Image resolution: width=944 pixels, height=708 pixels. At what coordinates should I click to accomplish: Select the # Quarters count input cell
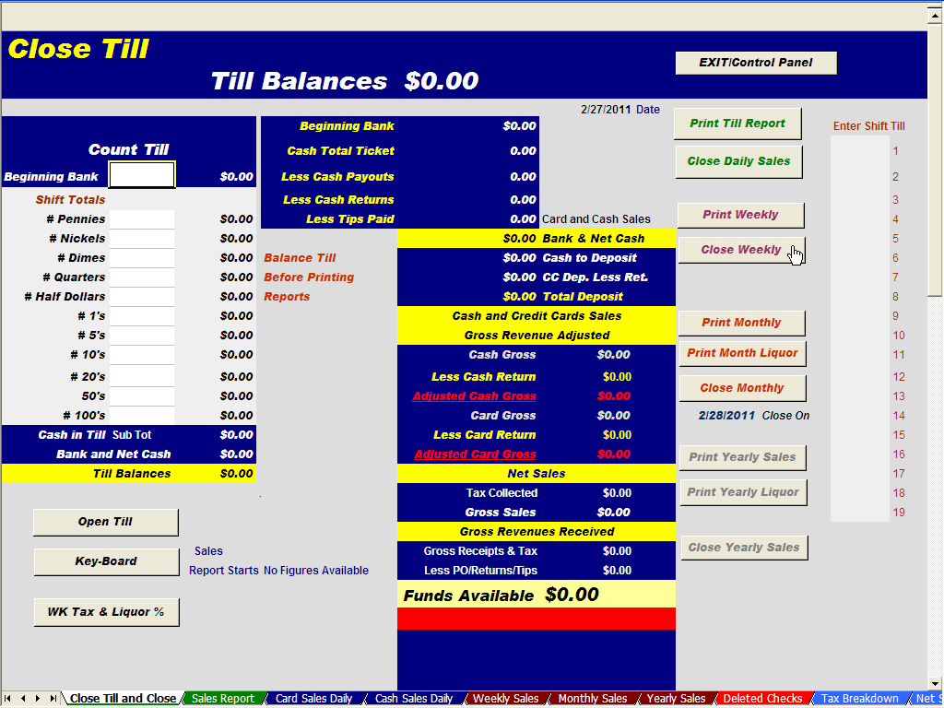[x=142, y=277]
